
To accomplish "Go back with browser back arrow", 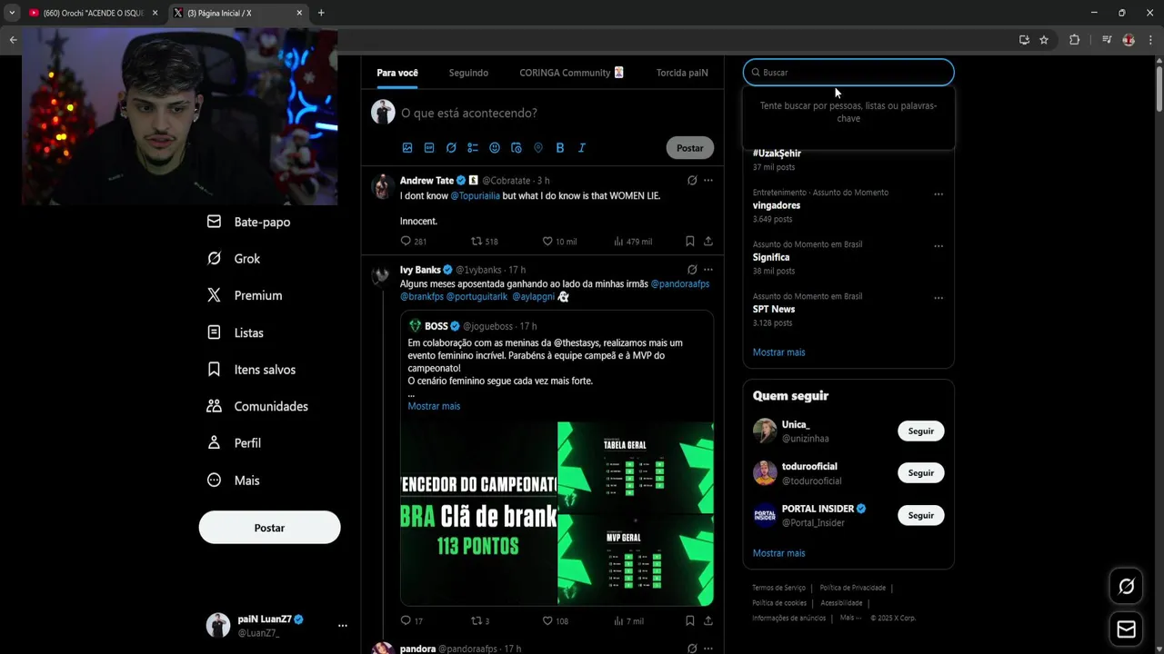I will 13,40.
